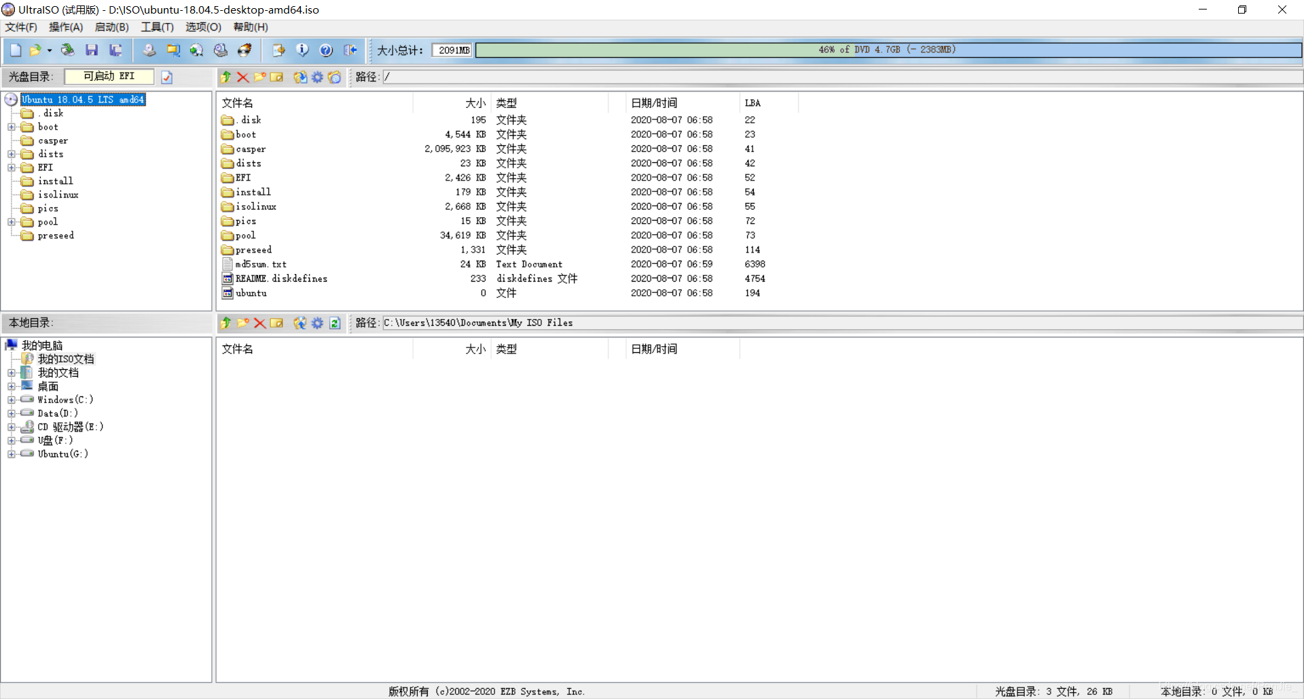Expand 我的文档 in local tree

[12, 373]
